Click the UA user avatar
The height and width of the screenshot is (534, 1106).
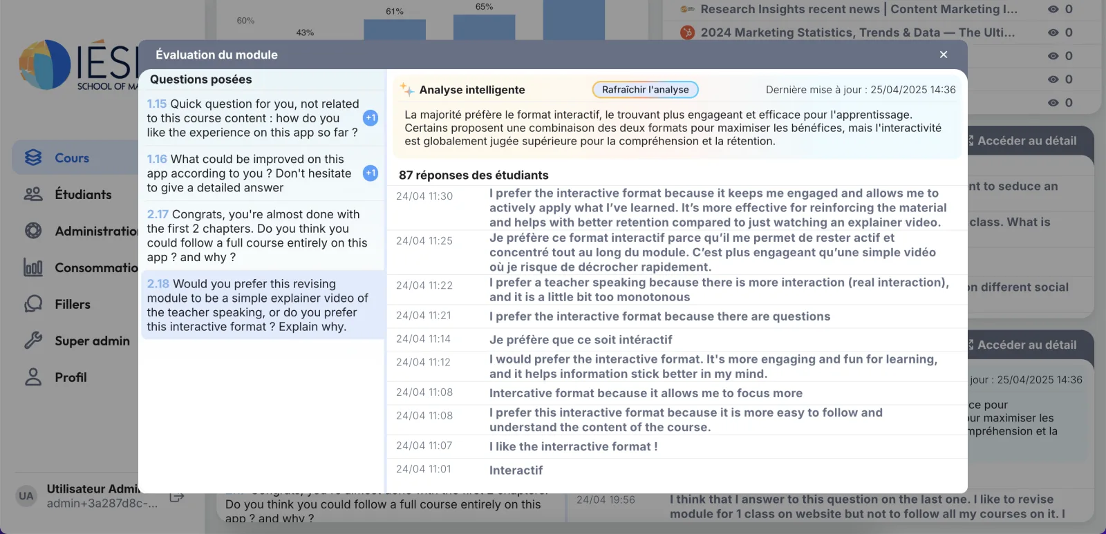[26, 496]
